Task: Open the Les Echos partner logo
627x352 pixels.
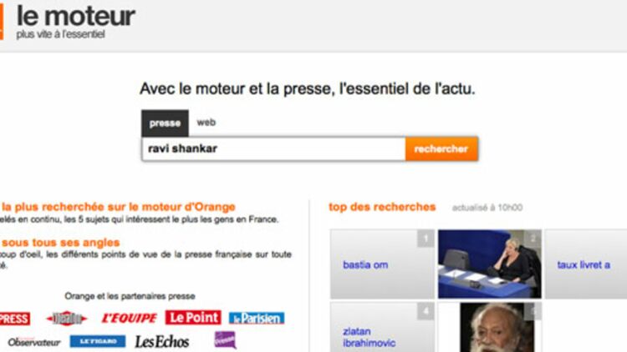Action: tap(161, 342)
